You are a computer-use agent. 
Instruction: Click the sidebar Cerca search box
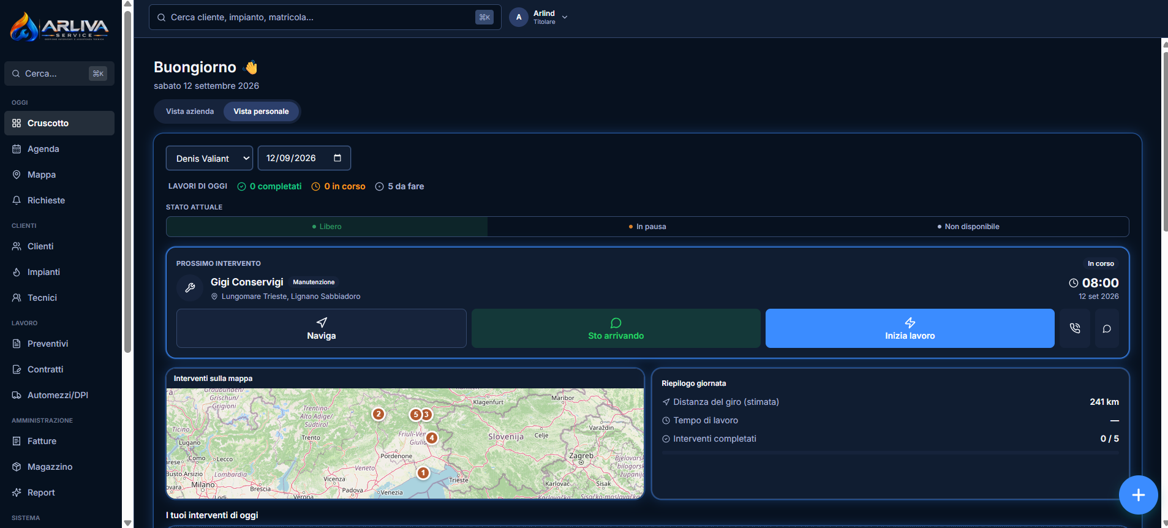click(59, 74)
